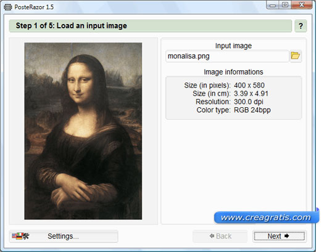This screenshot has width=327, height=252.
Task: Click the Back button
Action: click(220, 236)
